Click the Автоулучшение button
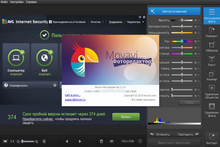This screenshot has height=147, width=220. click(174, 11)
